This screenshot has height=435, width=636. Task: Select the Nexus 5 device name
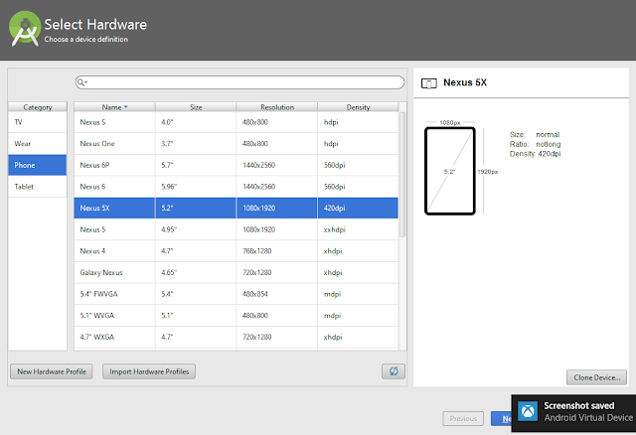pyautogui.click(x=92, y=229)
